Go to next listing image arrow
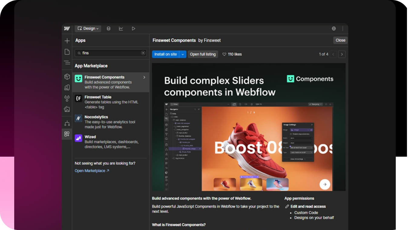Image resolution: width=410 pixels, height=230 pixels. tap(342, 54)
